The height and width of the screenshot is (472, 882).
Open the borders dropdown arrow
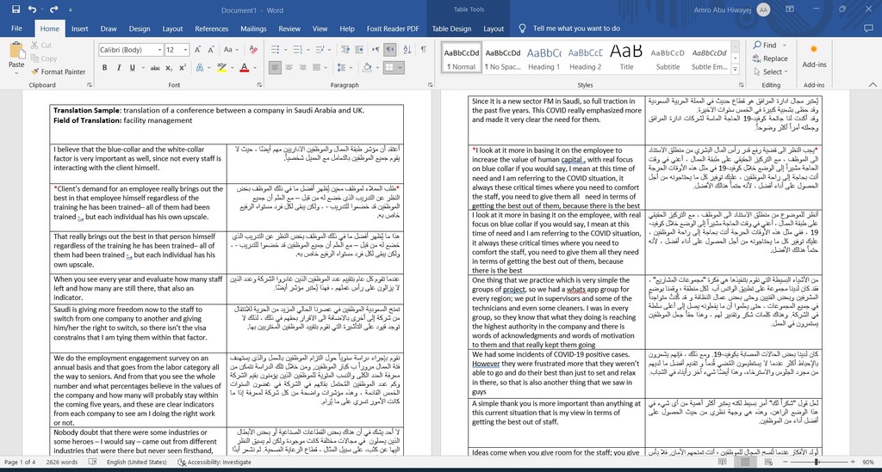pos(400,68)
